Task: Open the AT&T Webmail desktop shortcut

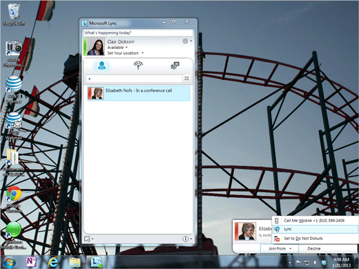Action: 14,126
